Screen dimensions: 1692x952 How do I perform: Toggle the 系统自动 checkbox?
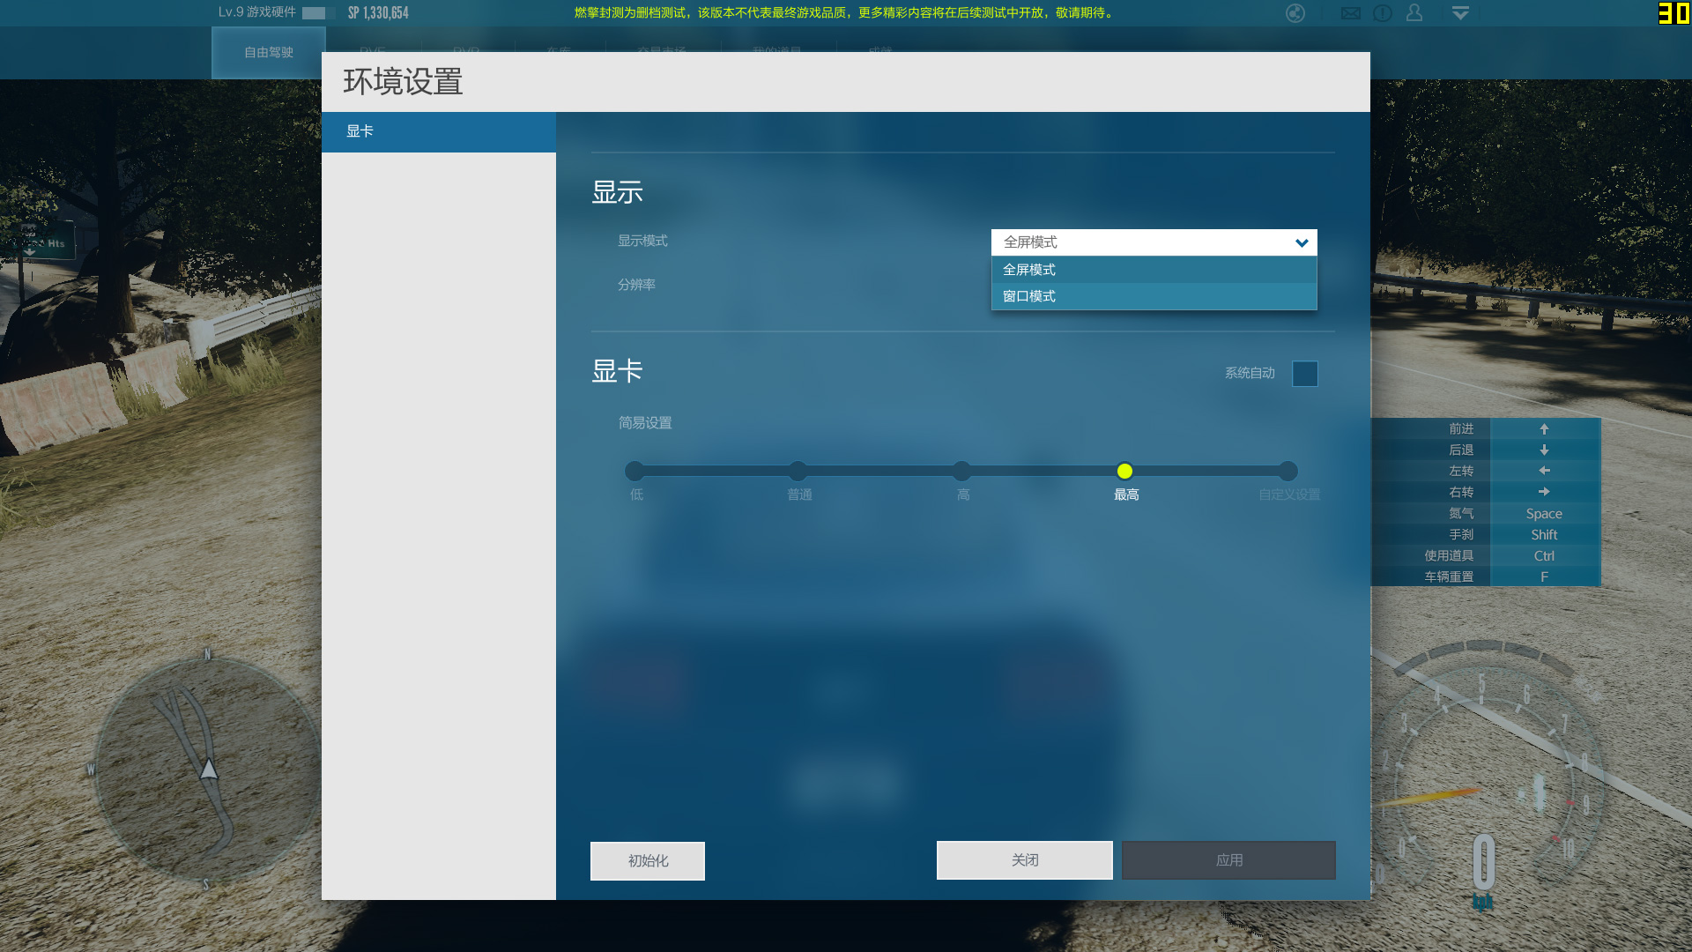[1304, 374]
